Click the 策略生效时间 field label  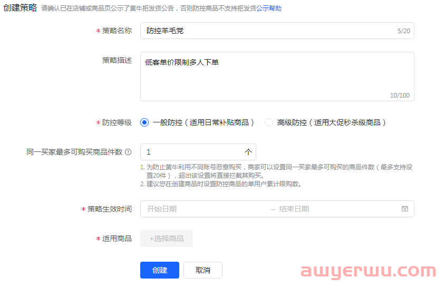[x=110, y=209]
